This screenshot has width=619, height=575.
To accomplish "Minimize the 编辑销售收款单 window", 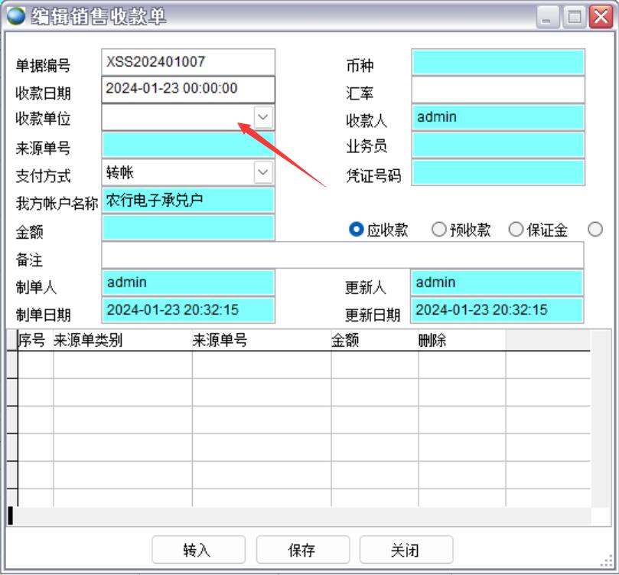I will pos(548,17).
